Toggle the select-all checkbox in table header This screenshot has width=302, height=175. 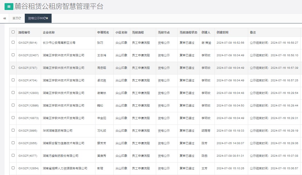coord(13,32)
